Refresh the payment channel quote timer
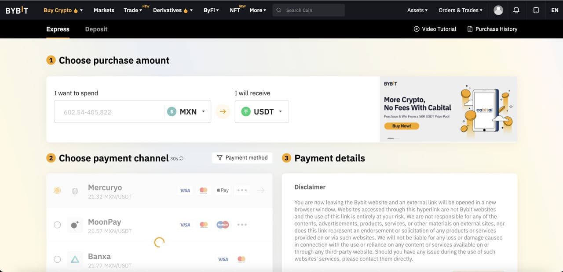Image resolution: width=563 pixels, height=272 pixels. coord(181,158)
